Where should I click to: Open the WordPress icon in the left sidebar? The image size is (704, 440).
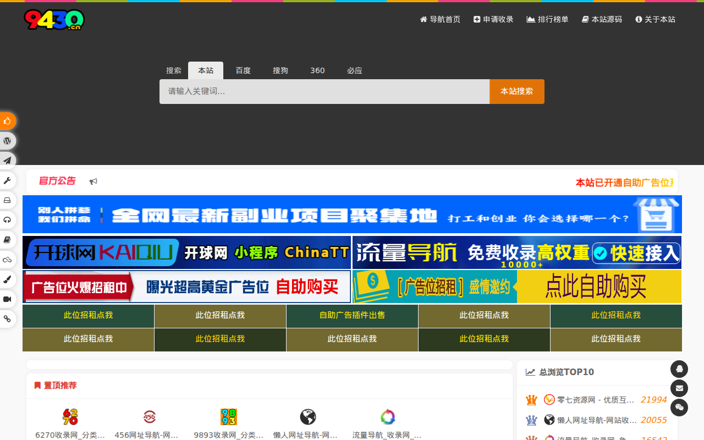pos(7,140)
